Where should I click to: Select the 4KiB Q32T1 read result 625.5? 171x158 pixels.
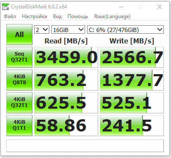(x=66, y=103)
